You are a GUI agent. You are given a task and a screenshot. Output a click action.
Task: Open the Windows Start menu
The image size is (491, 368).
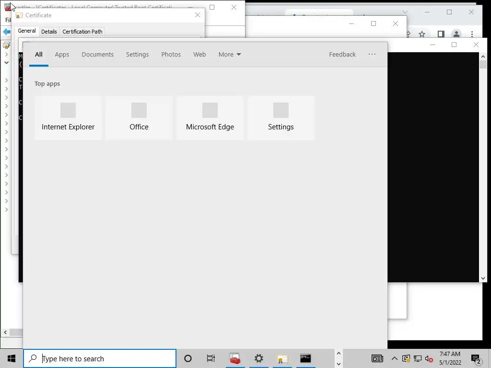pos(12,358)
